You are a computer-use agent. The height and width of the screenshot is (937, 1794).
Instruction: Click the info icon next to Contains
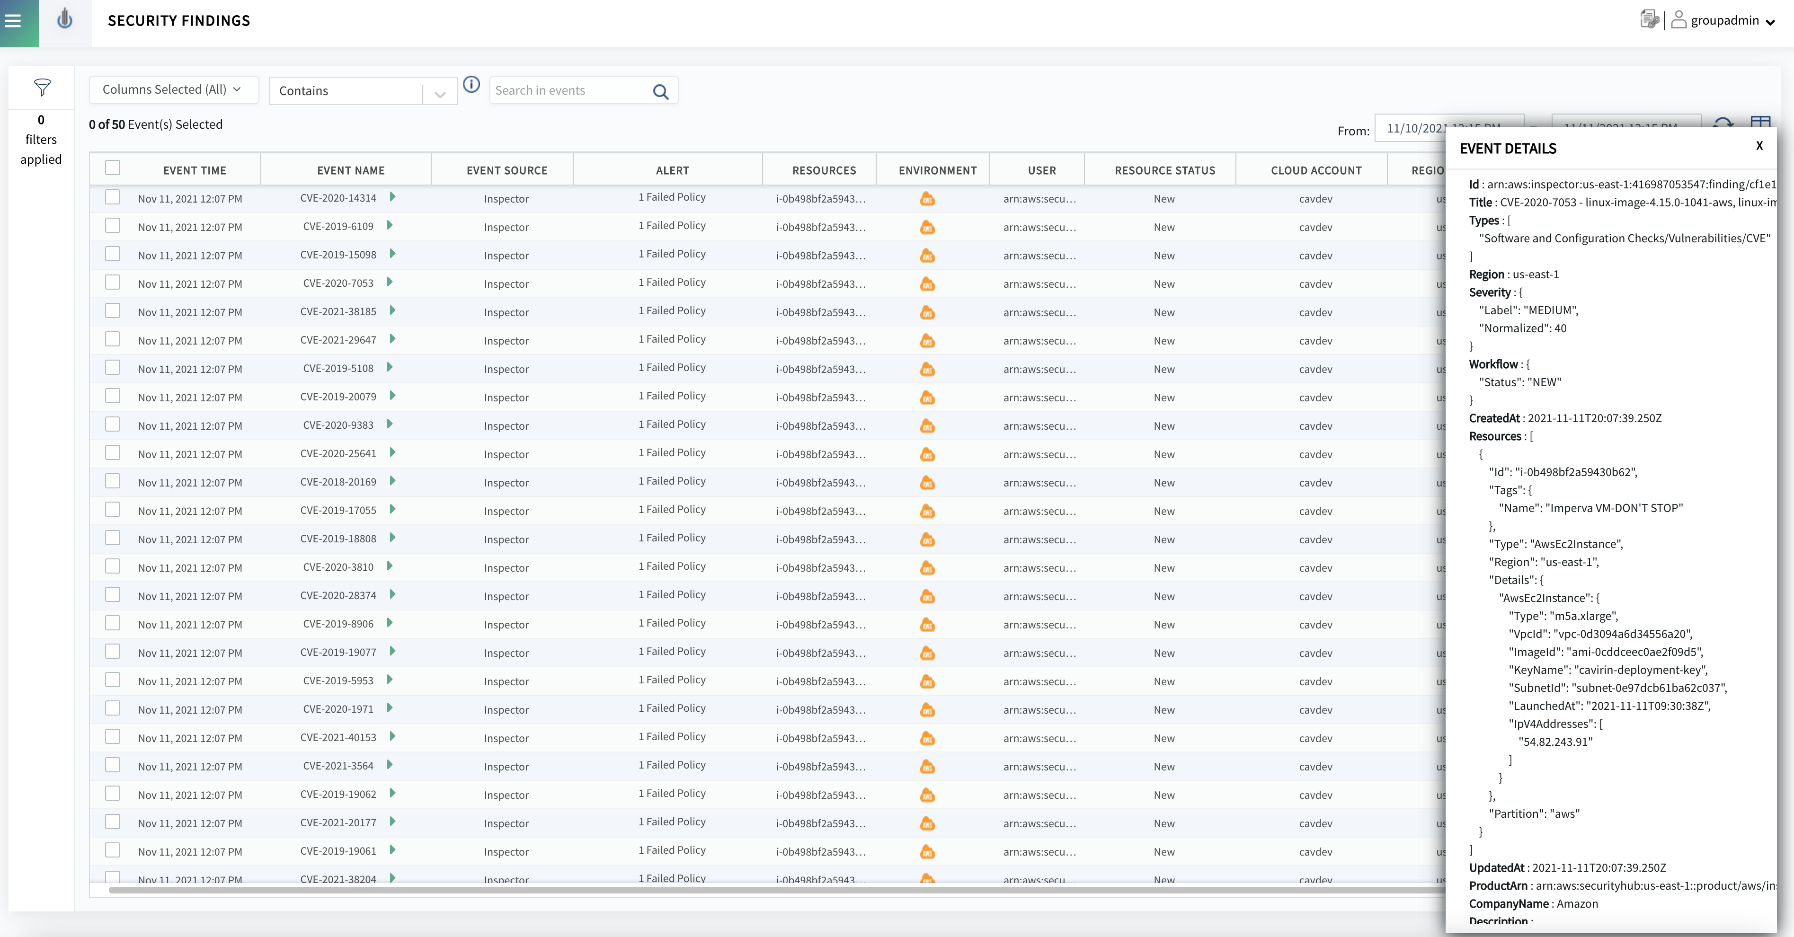click(471, 84)
